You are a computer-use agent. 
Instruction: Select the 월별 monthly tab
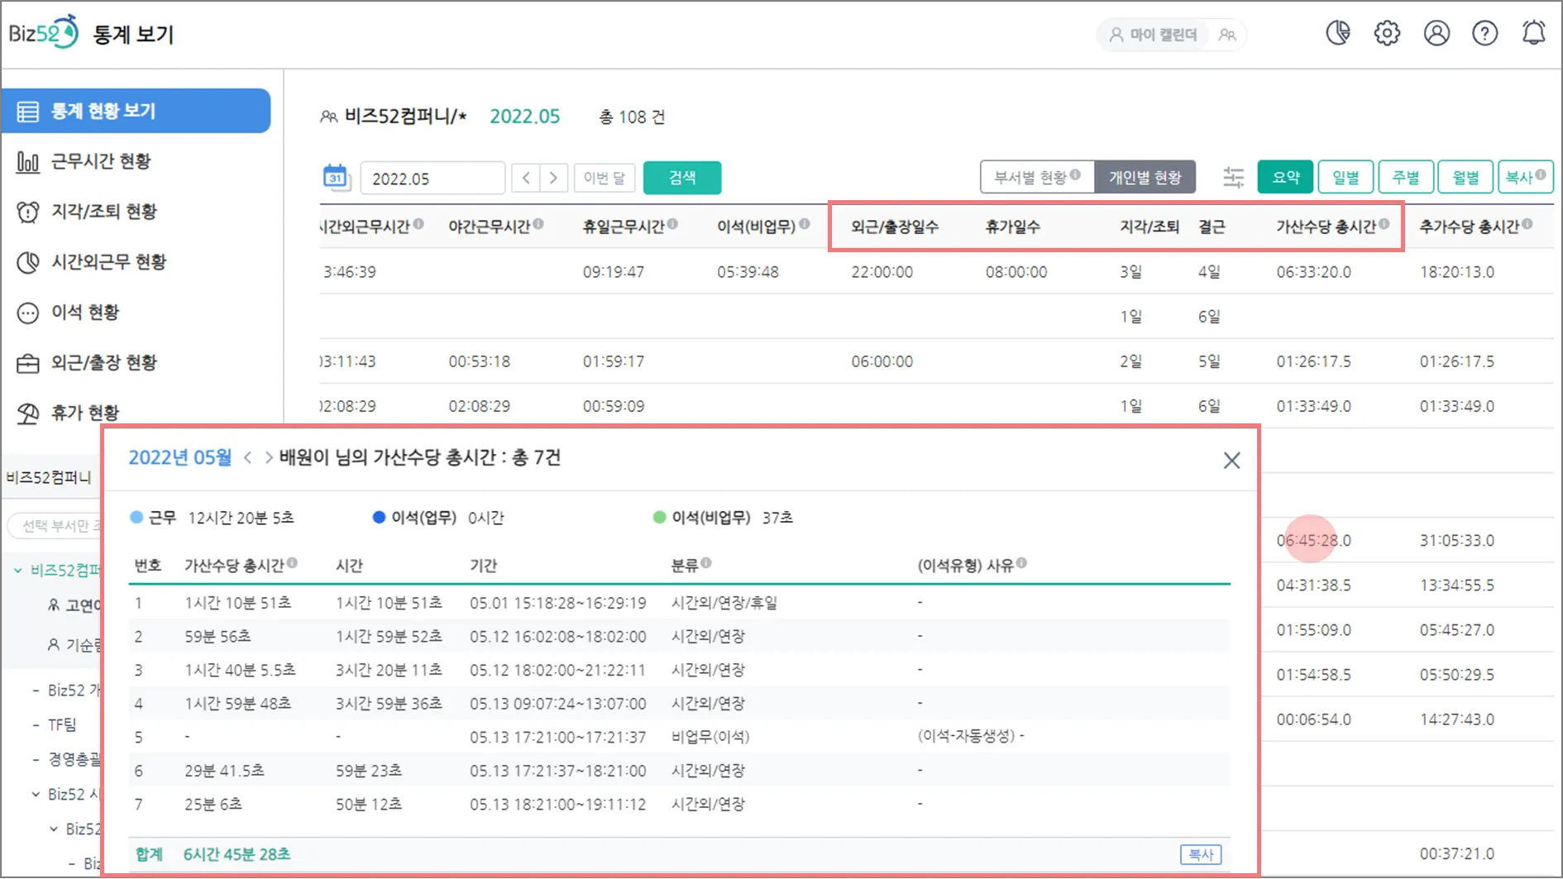[1465, 177]
